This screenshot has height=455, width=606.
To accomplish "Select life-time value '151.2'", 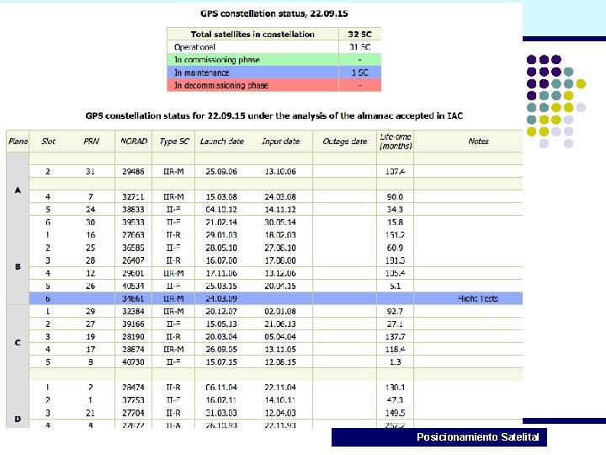I will 395,235.
